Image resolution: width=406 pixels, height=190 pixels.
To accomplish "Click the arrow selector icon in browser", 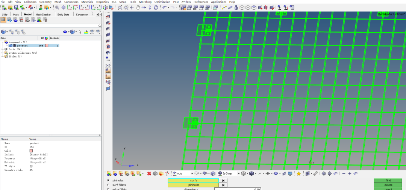I will coord(80,32).
